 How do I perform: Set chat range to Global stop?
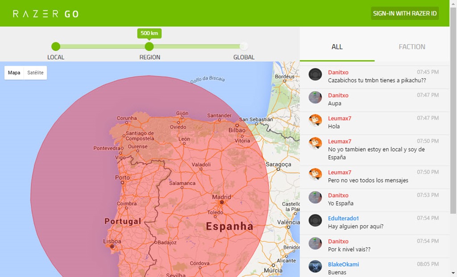click(244, 46)
